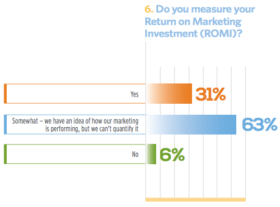Click the 'Somewhat' answer label box
Viewport: 280px width, 207px height.
click(74, 125)
